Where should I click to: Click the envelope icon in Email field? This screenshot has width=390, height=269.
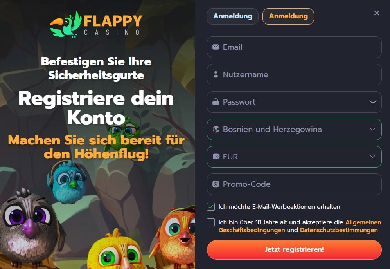click(x=216, y=47)
